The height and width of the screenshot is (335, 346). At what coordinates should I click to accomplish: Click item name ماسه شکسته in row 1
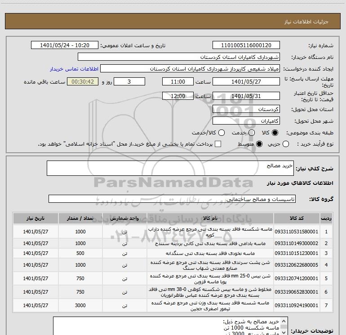(210, 232)
